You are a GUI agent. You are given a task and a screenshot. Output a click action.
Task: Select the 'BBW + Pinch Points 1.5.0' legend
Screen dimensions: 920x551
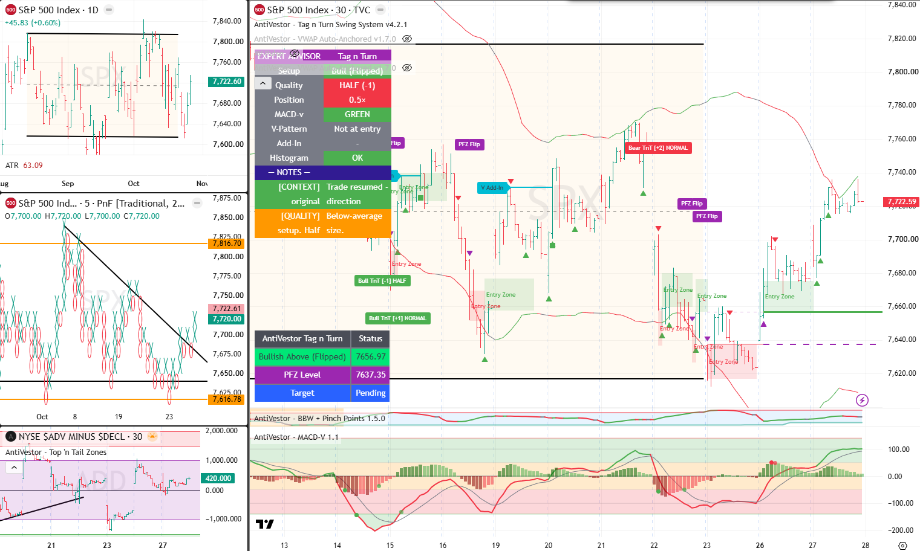[x=319, y=418]
